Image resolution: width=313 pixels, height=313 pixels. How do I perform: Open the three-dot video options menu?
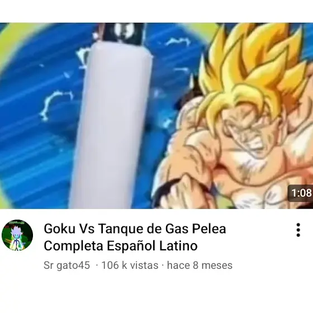(298, 230)
